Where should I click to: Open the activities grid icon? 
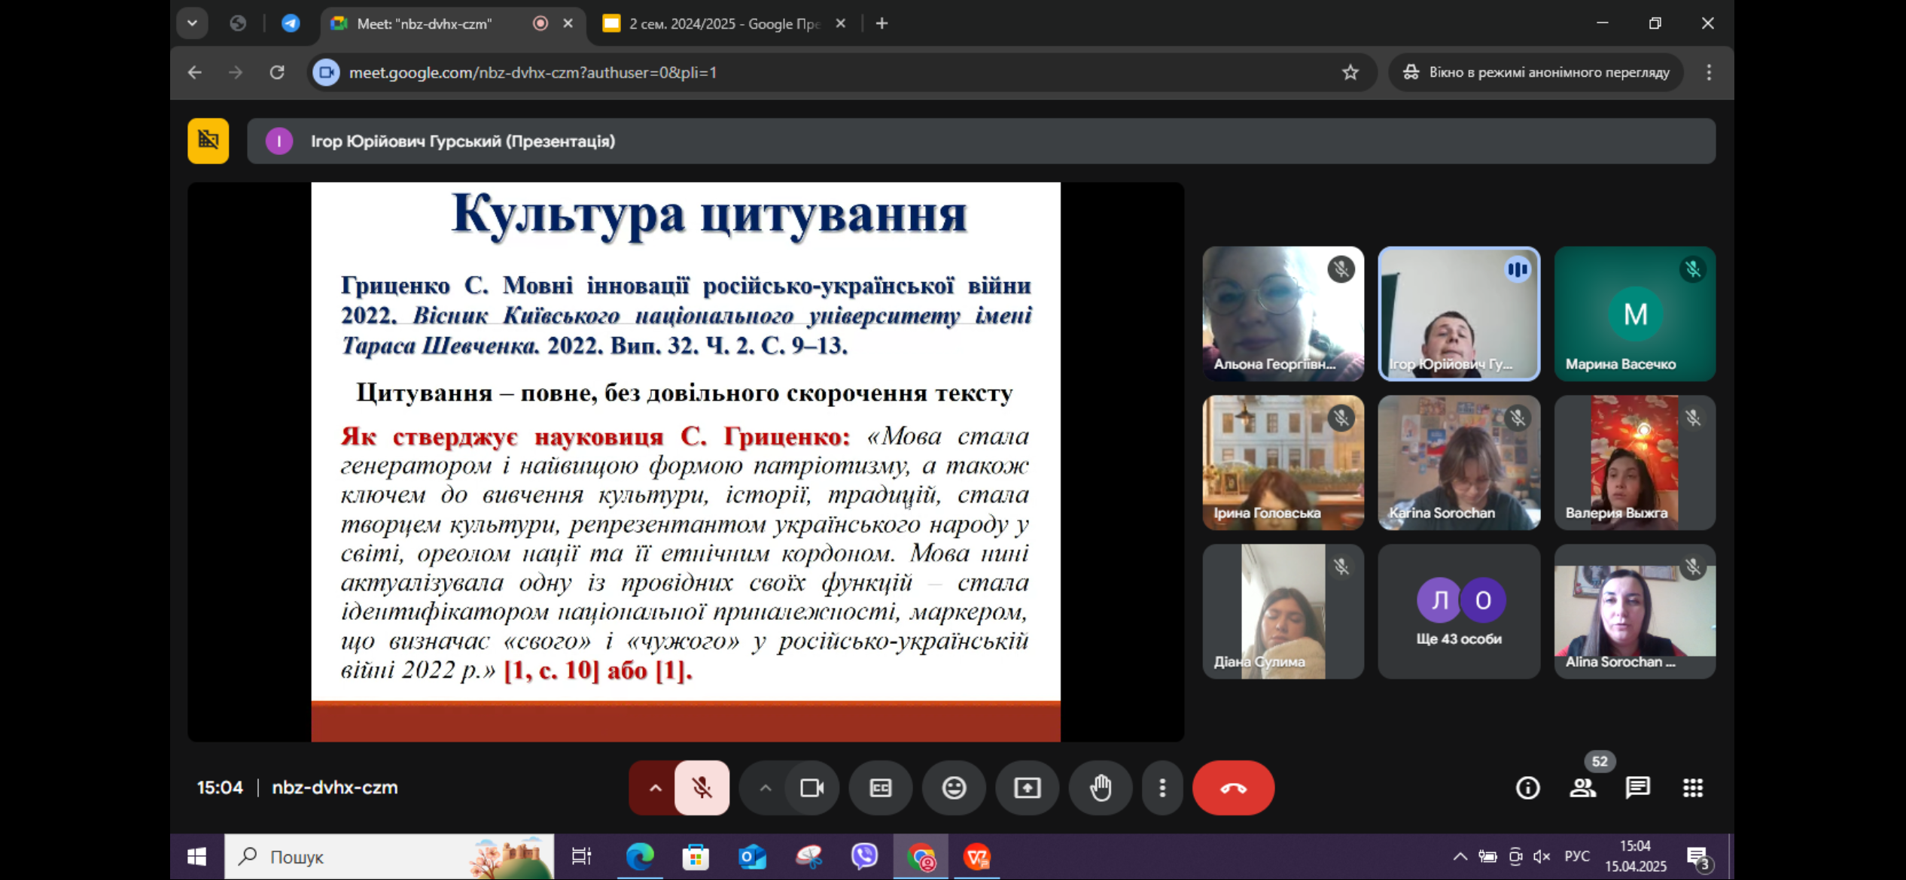click(x=1692, y=787)
